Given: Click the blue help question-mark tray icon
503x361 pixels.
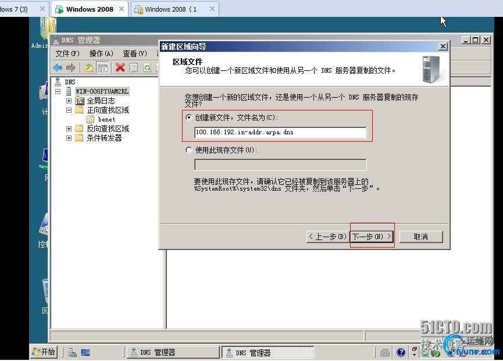Looking at the screenshot, I should (x=401, y=353).
